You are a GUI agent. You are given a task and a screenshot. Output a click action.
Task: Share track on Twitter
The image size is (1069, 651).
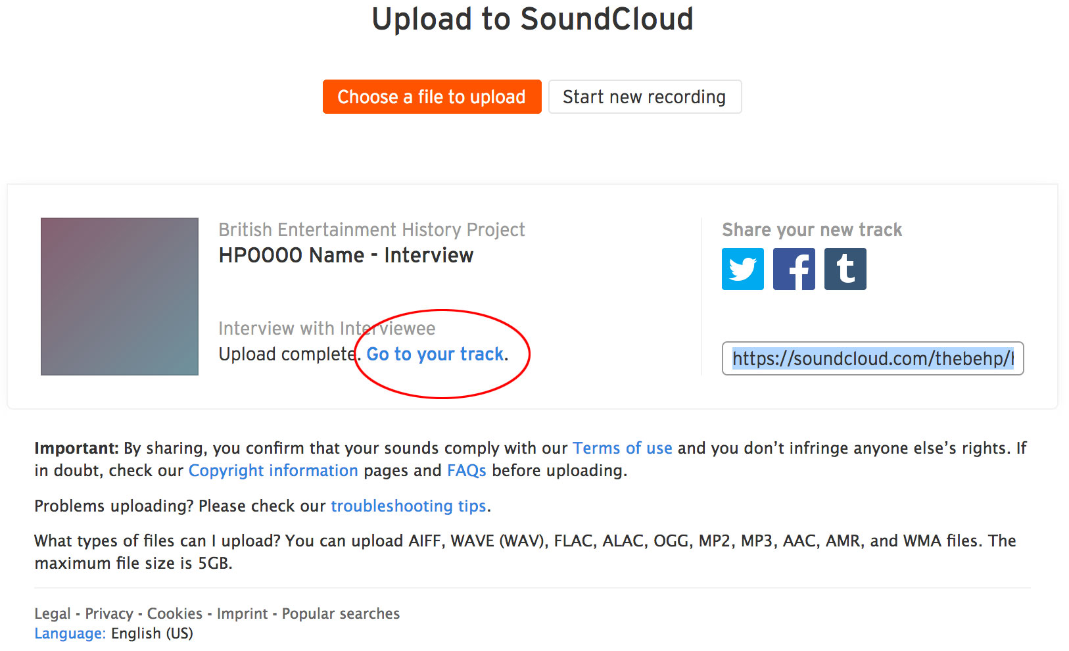[742, 269]
